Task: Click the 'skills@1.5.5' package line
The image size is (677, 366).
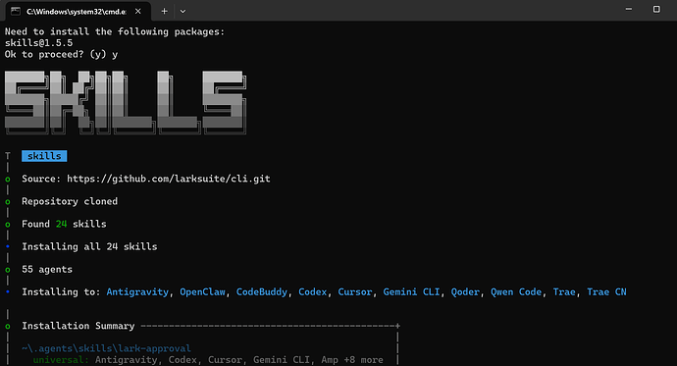Action: pyautogui.click(x=39, y=43)
